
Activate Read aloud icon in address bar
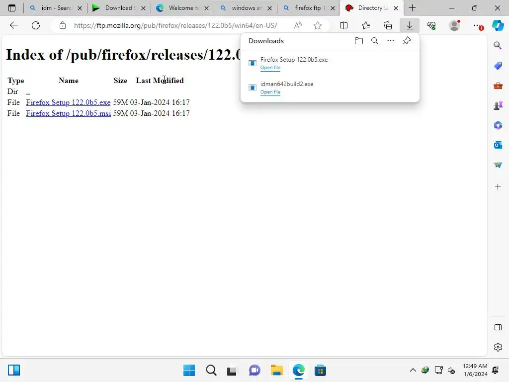tap(298, 25)
